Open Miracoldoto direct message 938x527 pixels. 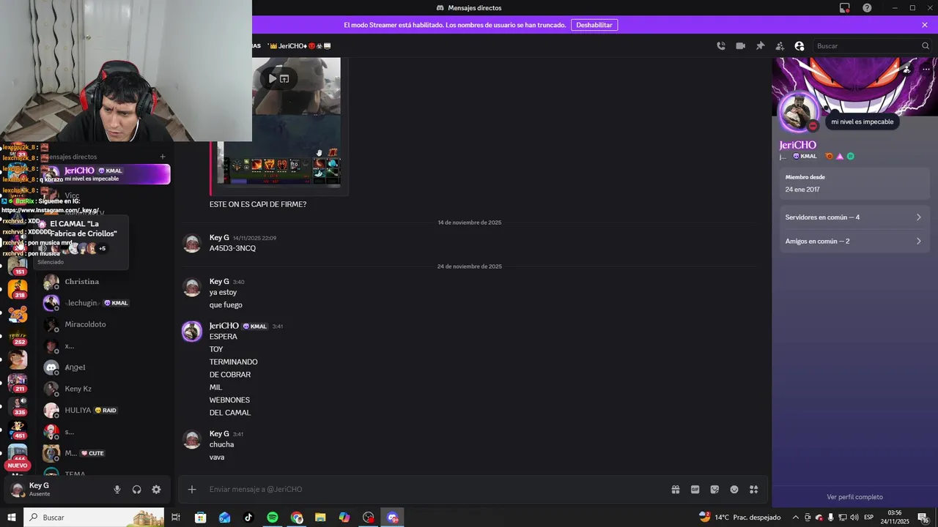tap(106, 324)
